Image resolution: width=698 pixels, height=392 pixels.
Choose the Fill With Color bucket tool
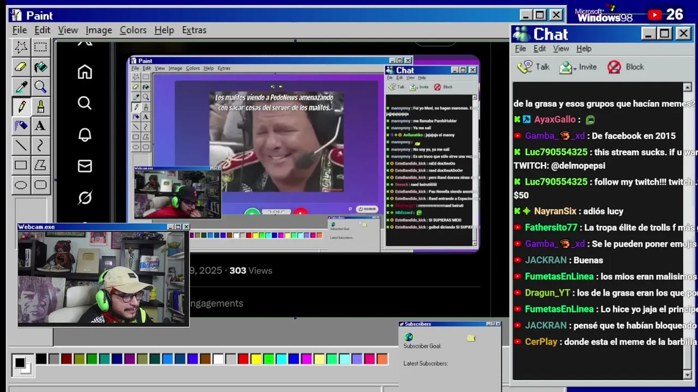(x=40, y=67)
